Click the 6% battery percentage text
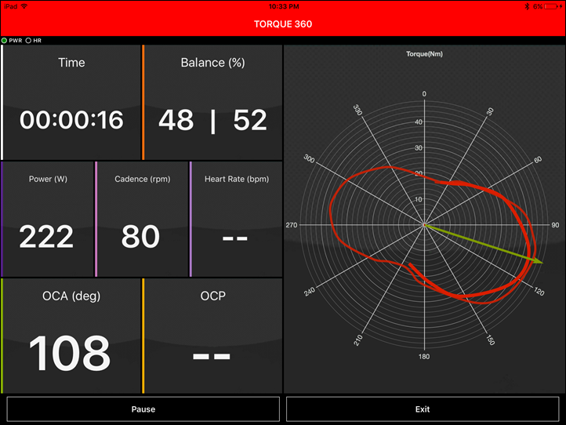 click(x=538, y=6)
